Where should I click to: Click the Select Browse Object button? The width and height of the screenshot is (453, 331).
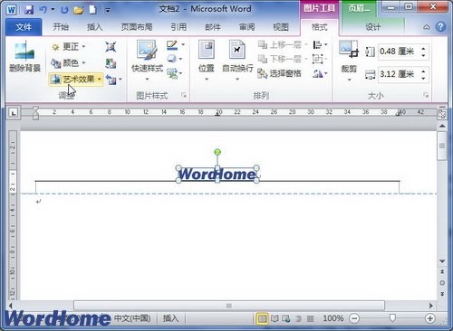point(442,283)
